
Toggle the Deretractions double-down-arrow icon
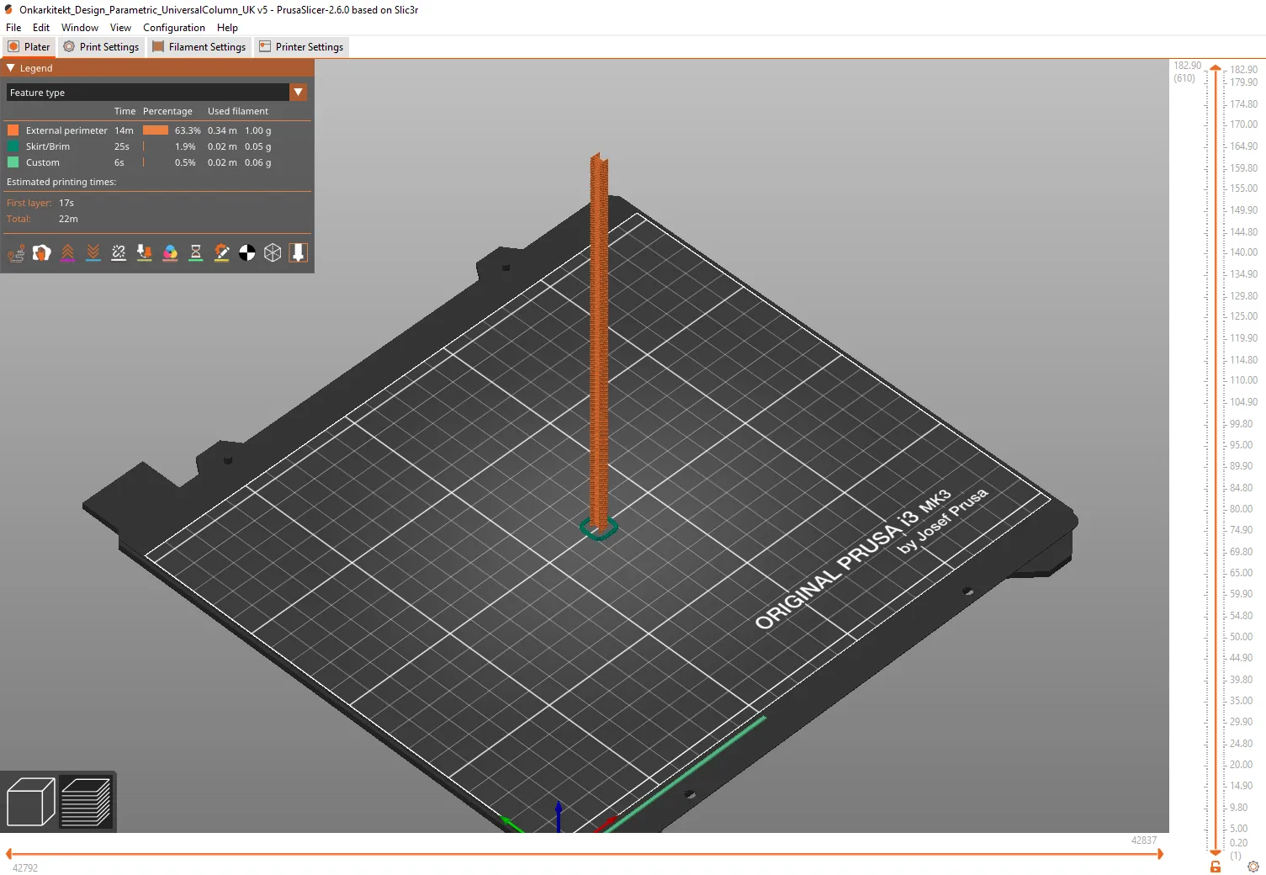point(93,252)
